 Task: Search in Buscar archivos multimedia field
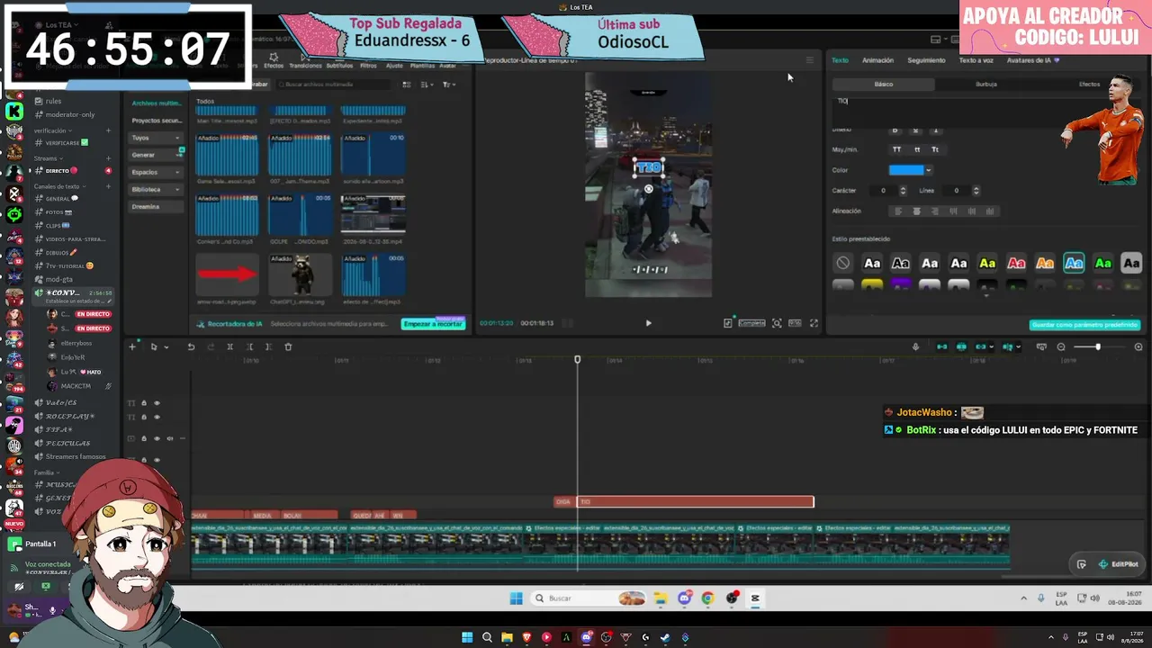(x=335, y=85)
